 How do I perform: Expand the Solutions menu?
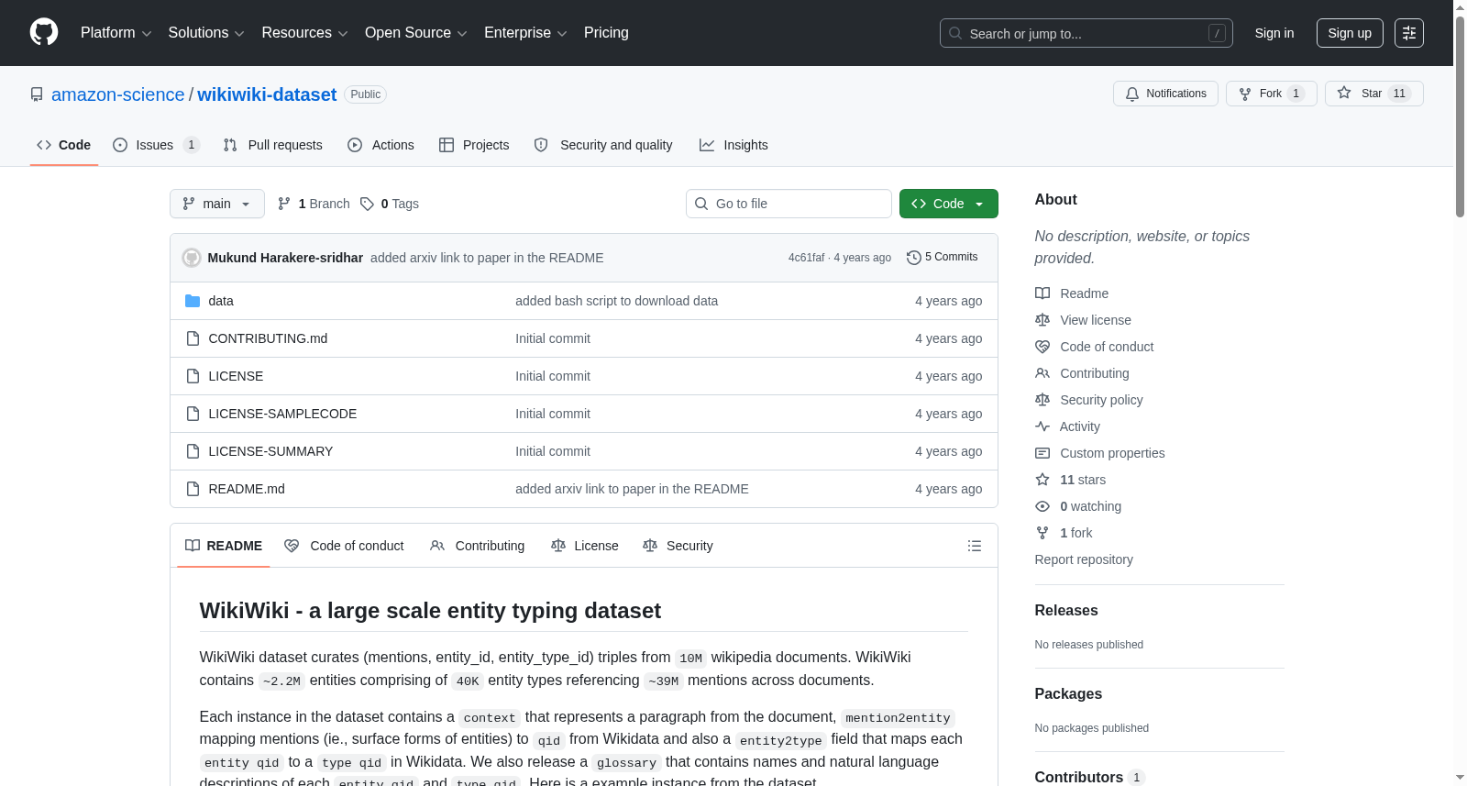206,33
